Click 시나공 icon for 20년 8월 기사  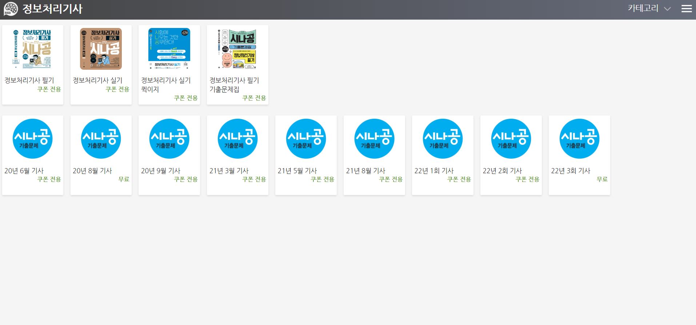101,139
